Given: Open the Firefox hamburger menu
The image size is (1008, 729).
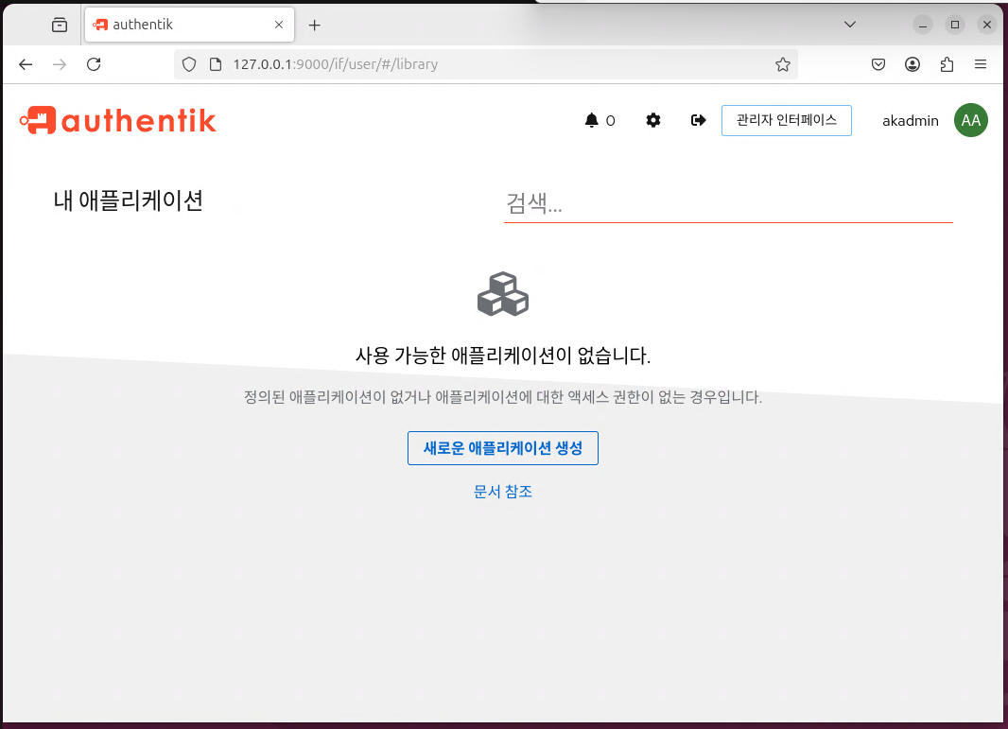Looking at the screenshot, I should (981, 64).
